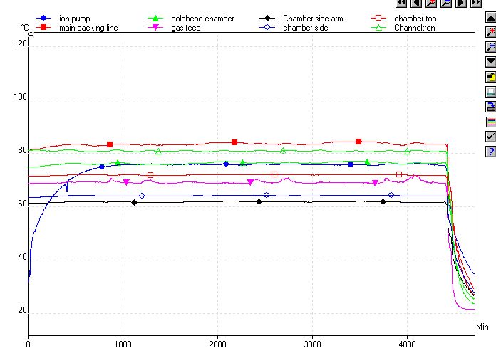This screenshot has height=353, width=496.
Task: Click the '2000' time axis label
Action: [217, 344]
